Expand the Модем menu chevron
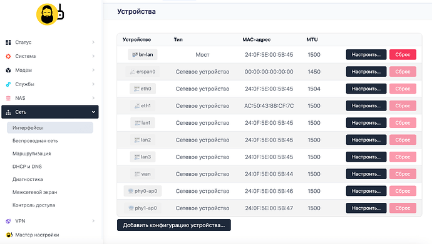 [x=93, y=71]
